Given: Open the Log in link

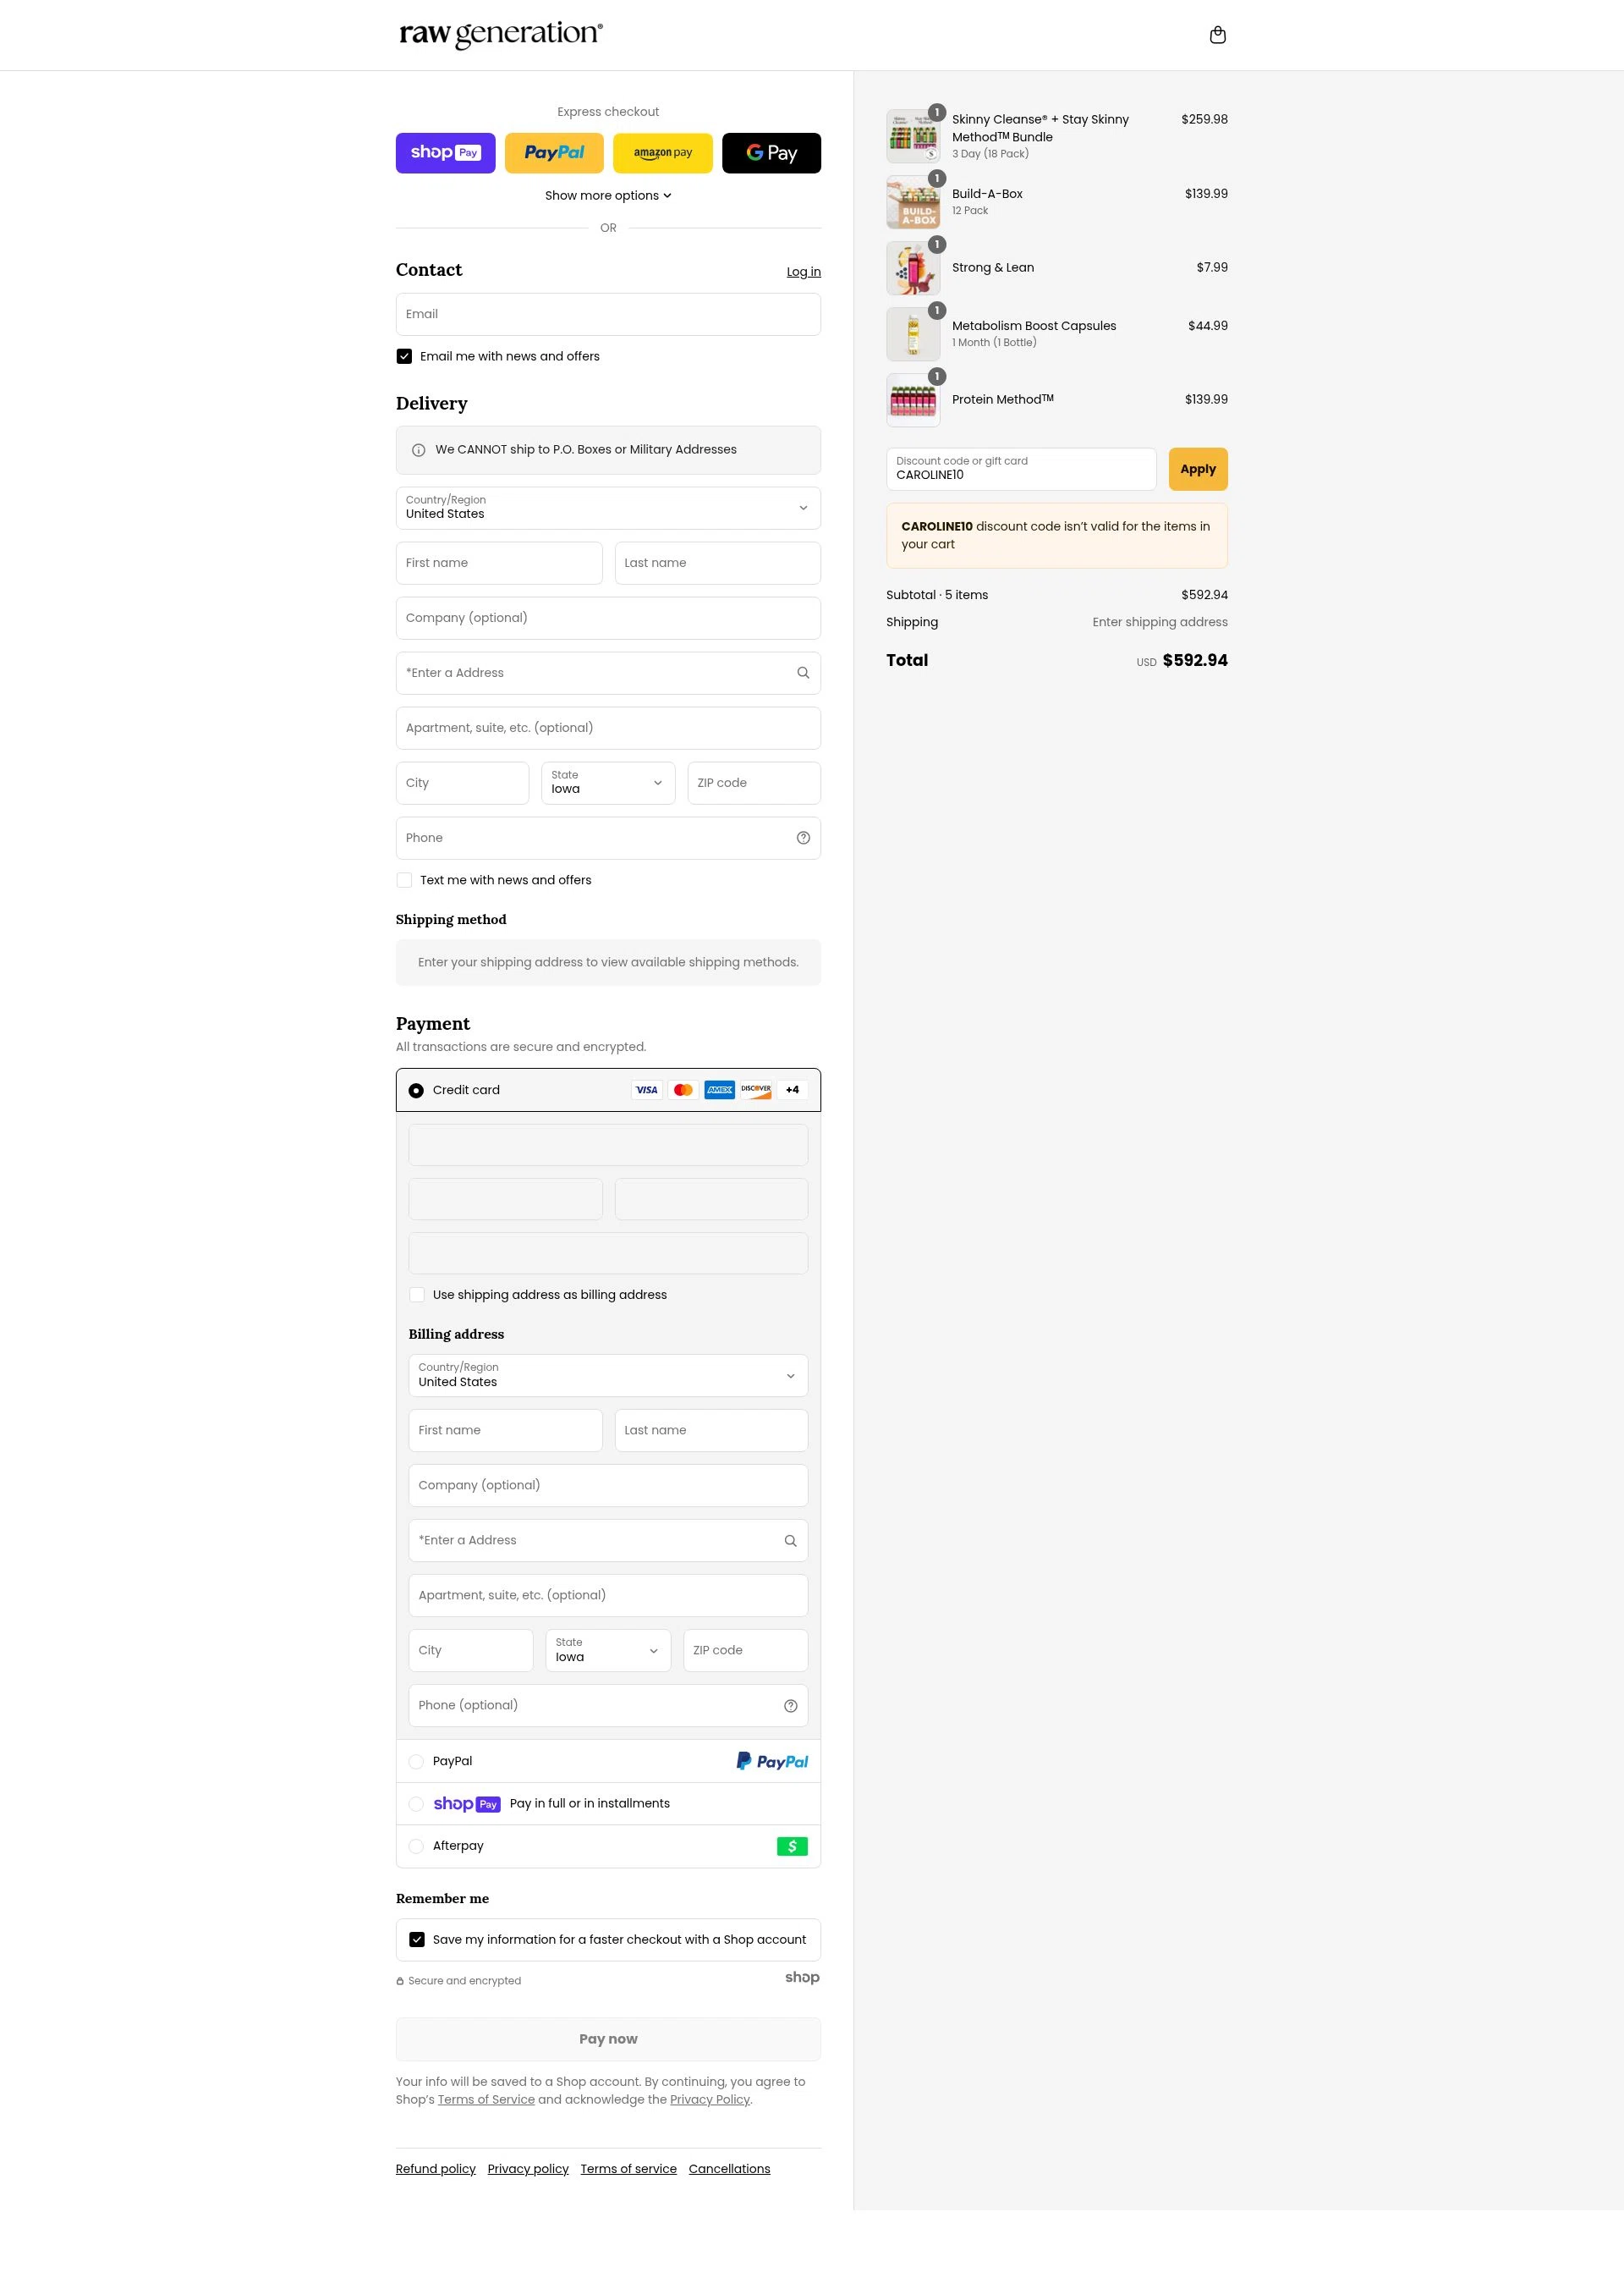Looking at the screenshot, I should [803, 272].
